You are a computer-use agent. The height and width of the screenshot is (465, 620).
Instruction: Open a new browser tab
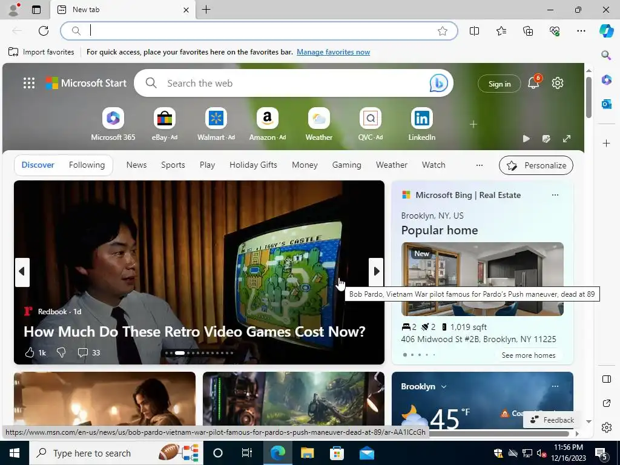(206, 10)
